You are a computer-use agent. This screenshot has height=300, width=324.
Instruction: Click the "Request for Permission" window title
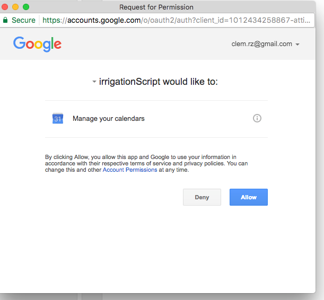click(156, 7)
